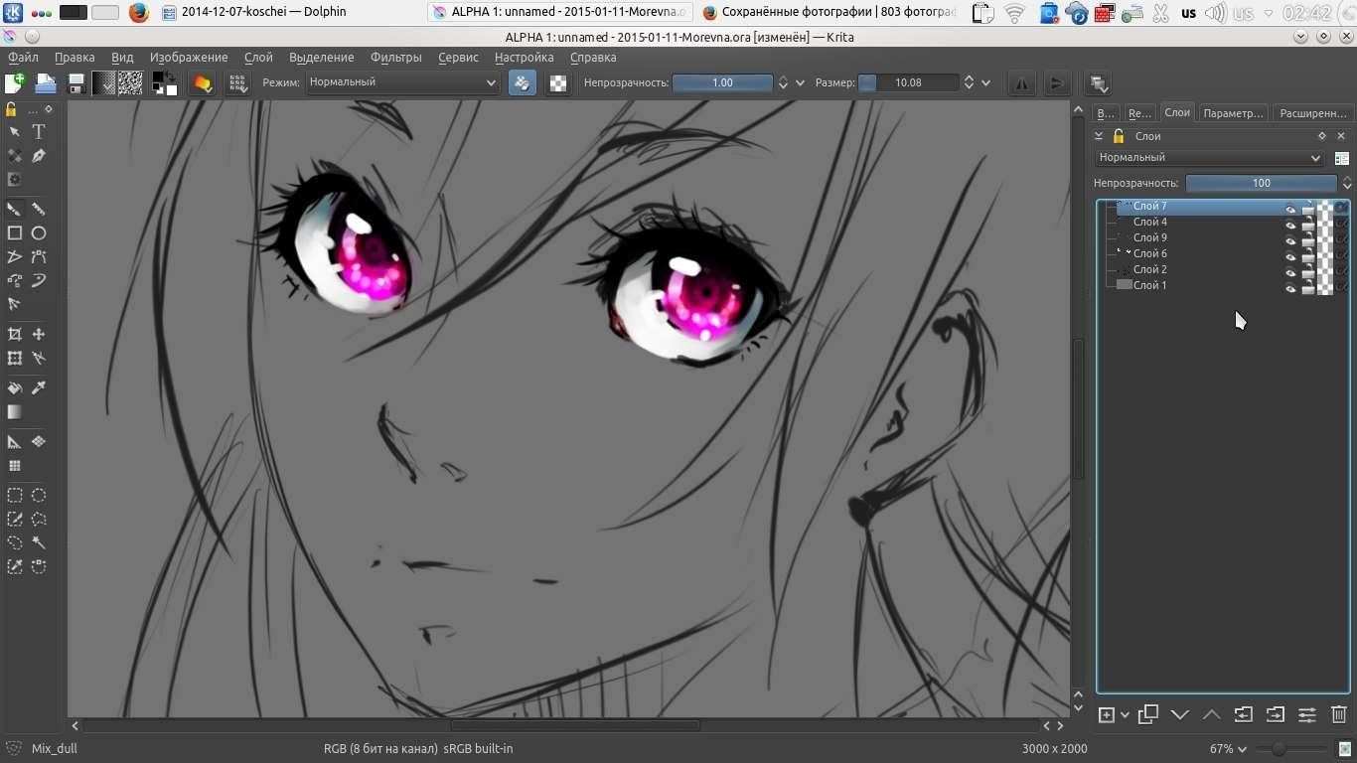Switch to the Расширенн... docker tab
This screenshot has height=763, width=1357.
point(1313,113)
